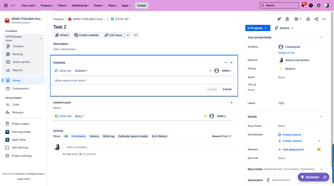Open the Teams menu
334x186 pixels.
pos(99,6)
